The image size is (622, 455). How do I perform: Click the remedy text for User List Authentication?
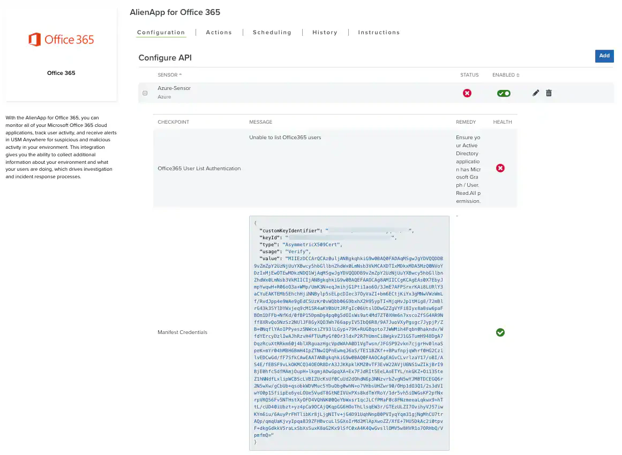tap(468, 169)
